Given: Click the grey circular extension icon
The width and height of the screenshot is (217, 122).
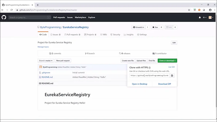Looking at the screenshot, I should pos(204,10).
